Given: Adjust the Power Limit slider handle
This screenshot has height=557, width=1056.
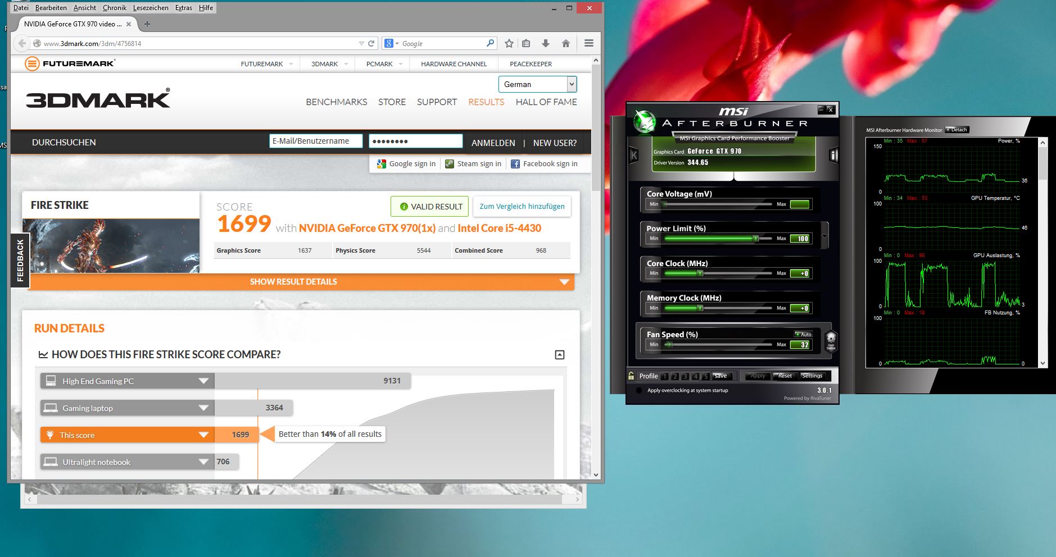Looking at the screenshot, I should 756,239.
